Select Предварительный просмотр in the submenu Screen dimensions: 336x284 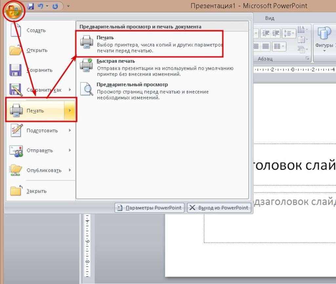(162, 91)
